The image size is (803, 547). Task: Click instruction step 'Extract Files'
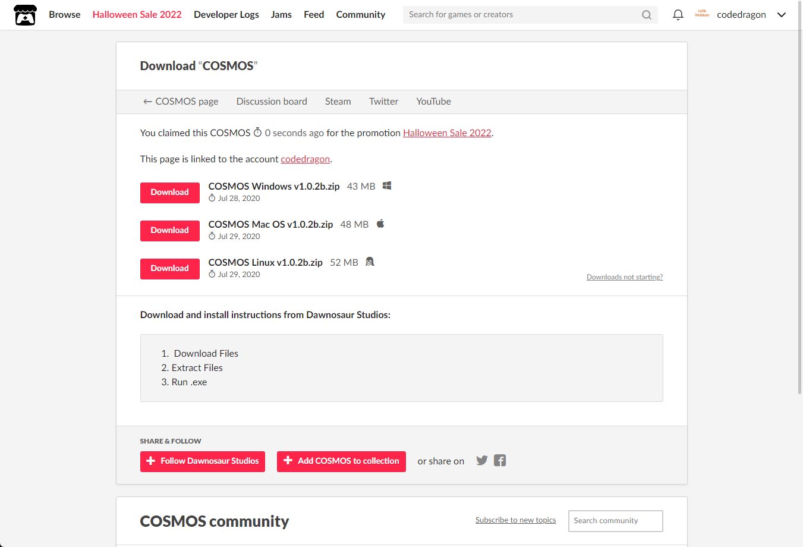(197, 367)
